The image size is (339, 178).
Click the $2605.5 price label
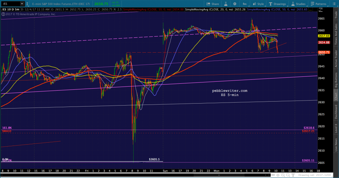coord(154,159)
